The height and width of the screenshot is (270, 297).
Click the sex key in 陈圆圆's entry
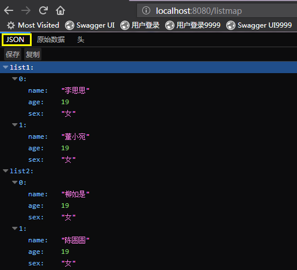36,263
